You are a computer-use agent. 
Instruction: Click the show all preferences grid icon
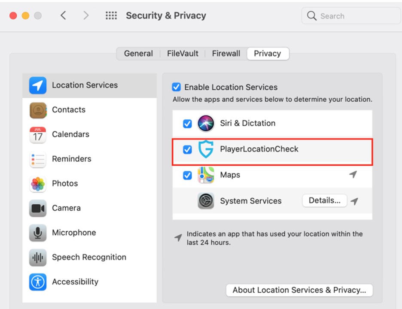click(x=111, y=16)
